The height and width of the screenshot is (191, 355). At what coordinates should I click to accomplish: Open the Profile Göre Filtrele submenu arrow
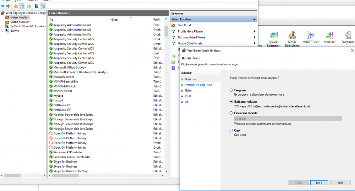[x=255, y=31]
